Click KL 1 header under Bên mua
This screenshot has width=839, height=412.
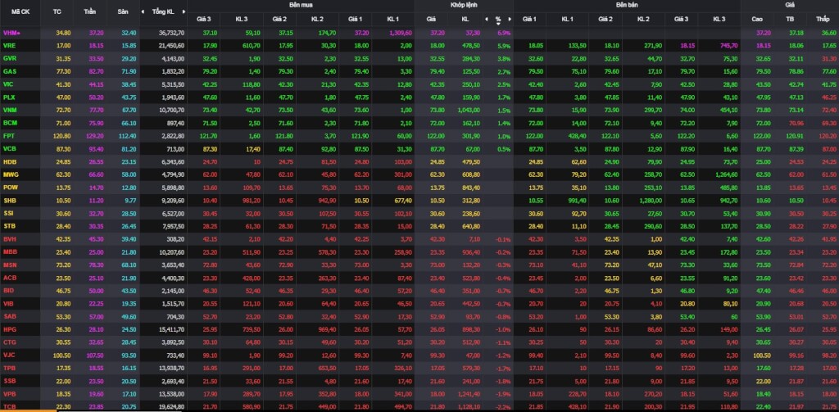393,19
